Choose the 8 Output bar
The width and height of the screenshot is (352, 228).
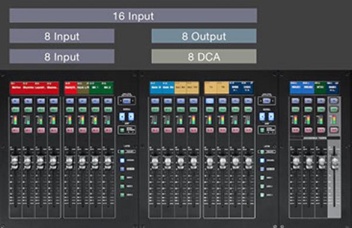[x=204, y=36]
